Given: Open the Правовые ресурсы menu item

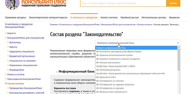Looking at the screenshot, I should pos(16,18).
